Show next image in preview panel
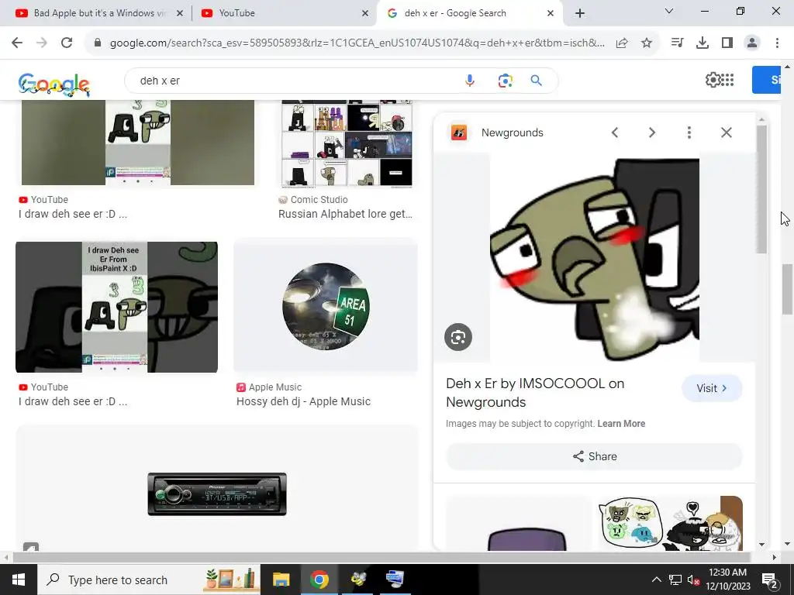 point(652,132)
